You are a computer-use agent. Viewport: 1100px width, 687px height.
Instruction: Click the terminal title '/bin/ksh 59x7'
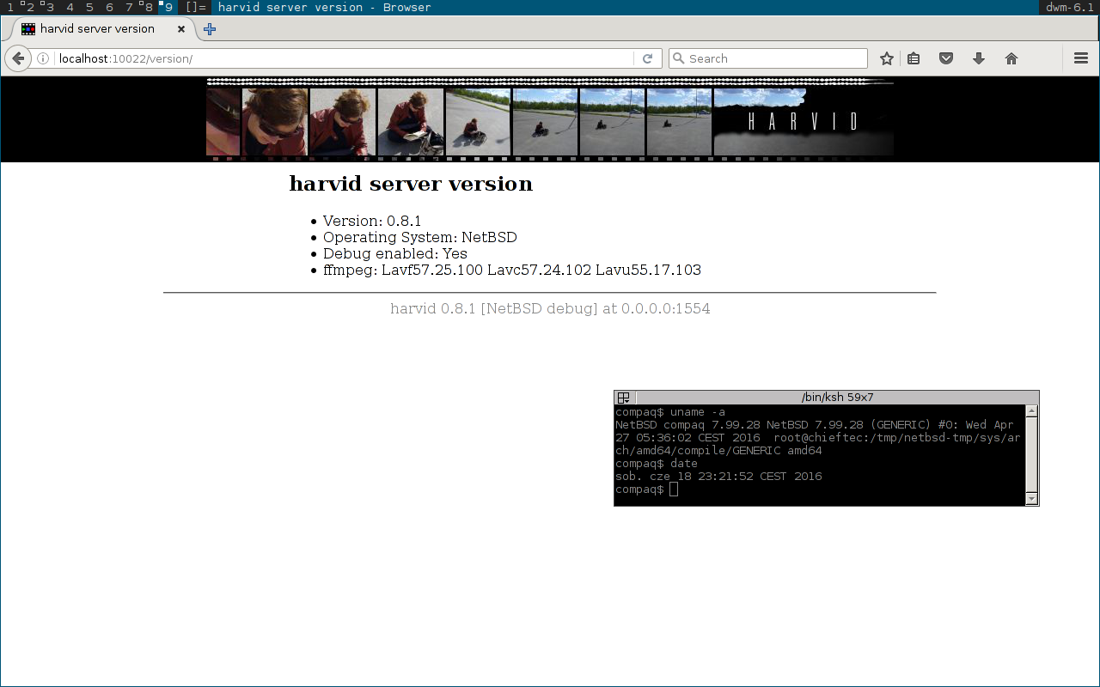point(837,397)
